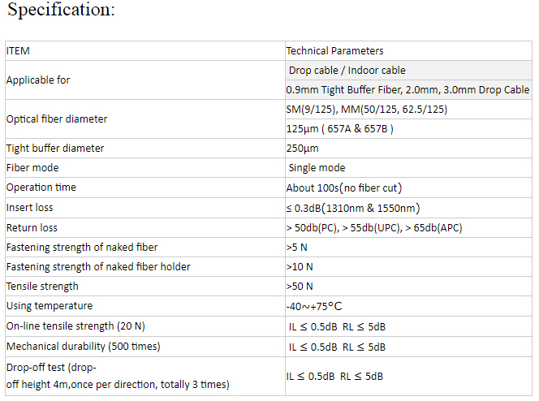Select the Optical fiber diameter label
Image resolution: width=539 pixels, height=401 pixels.
tap(57, 119)
